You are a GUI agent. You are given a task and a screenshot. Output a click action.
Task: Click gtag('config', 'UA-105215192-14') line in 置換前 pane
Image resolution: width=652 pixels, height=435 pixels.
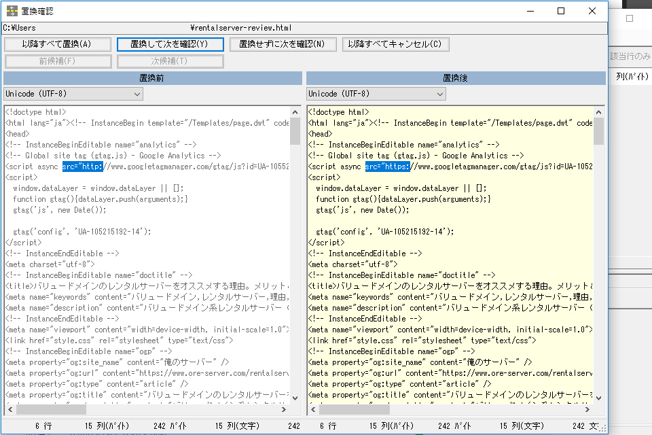coord(82,232)
